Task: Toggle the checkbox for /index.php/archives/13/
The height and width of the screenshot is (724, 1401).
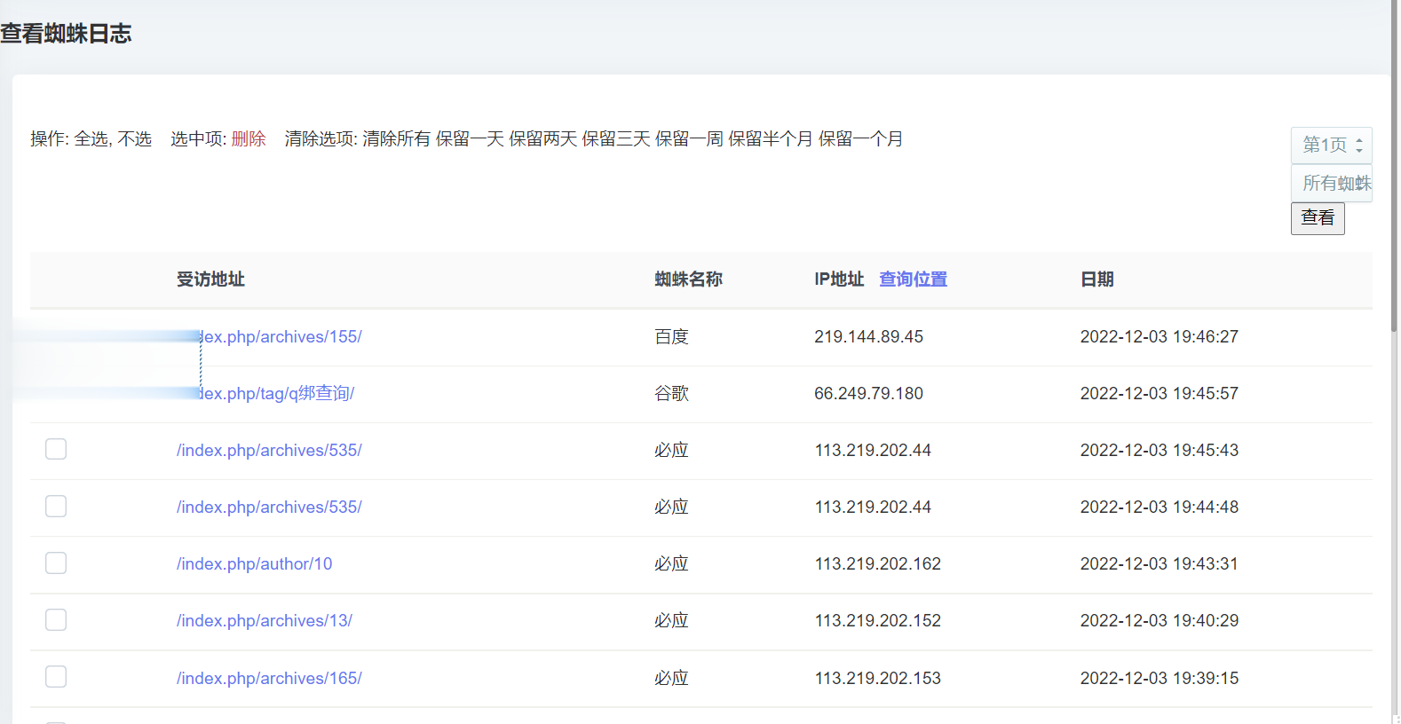Action: pos(56,620)
